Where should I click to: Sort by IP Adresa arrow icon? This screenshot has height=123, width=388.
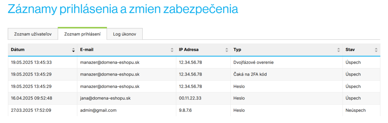227,50
